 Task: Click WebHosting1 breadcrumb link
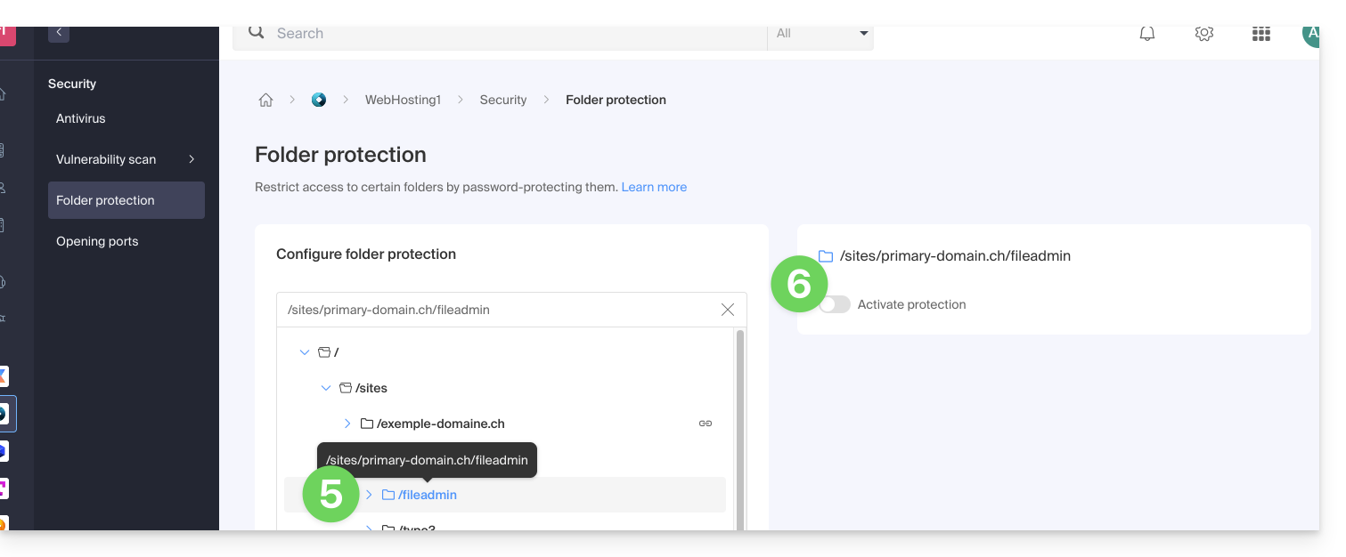403,100
